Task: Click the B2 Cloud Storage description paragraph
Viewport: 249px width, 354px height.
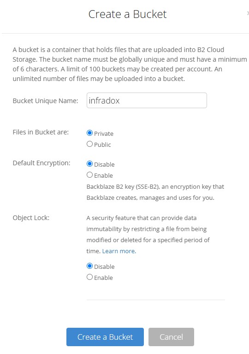Action: [130, 64]
